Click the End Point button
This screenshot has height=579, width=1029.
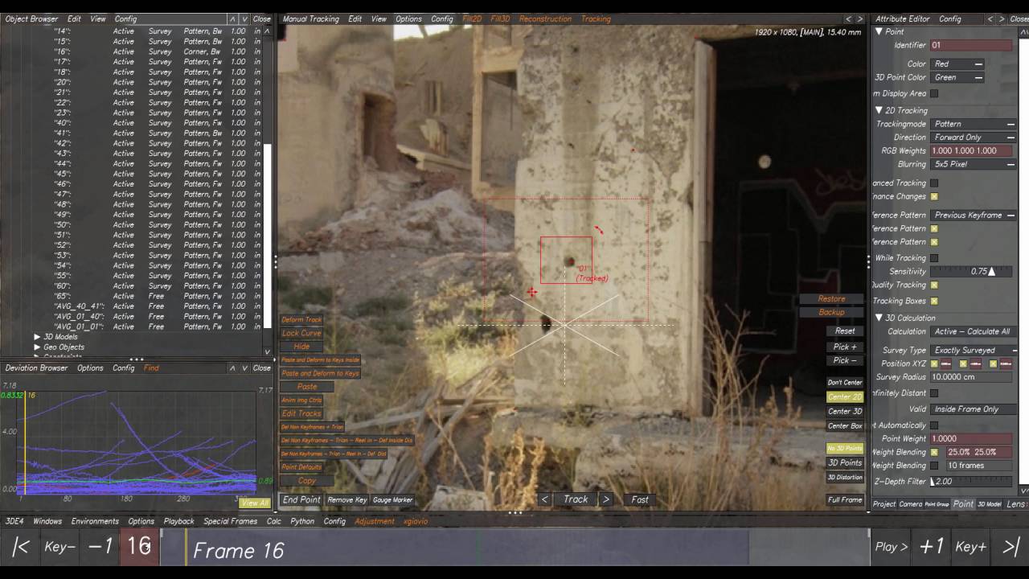click(x=301, y=499)
